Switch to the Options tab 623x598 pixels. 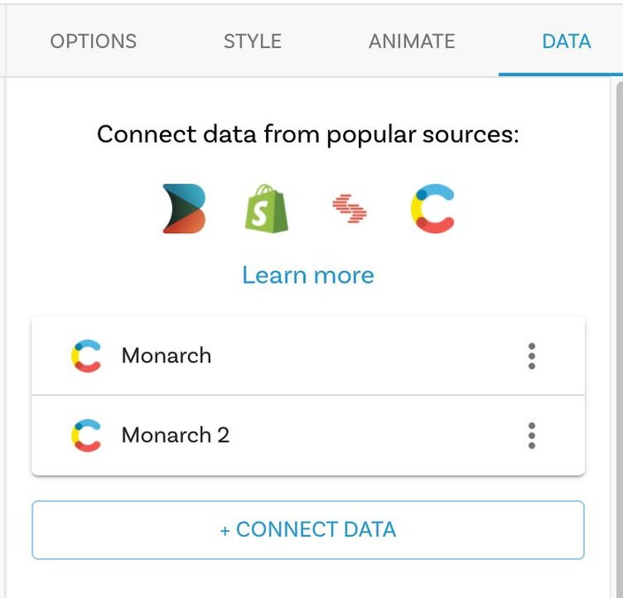(94, 42)
